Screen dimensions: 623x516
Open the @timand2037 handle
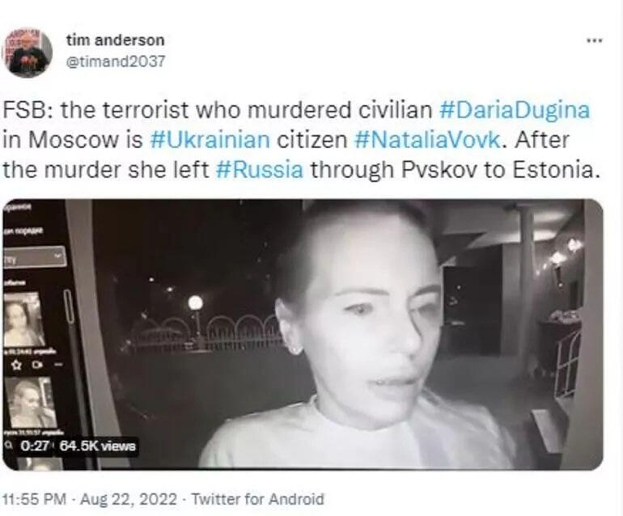[x=115, y=61]
